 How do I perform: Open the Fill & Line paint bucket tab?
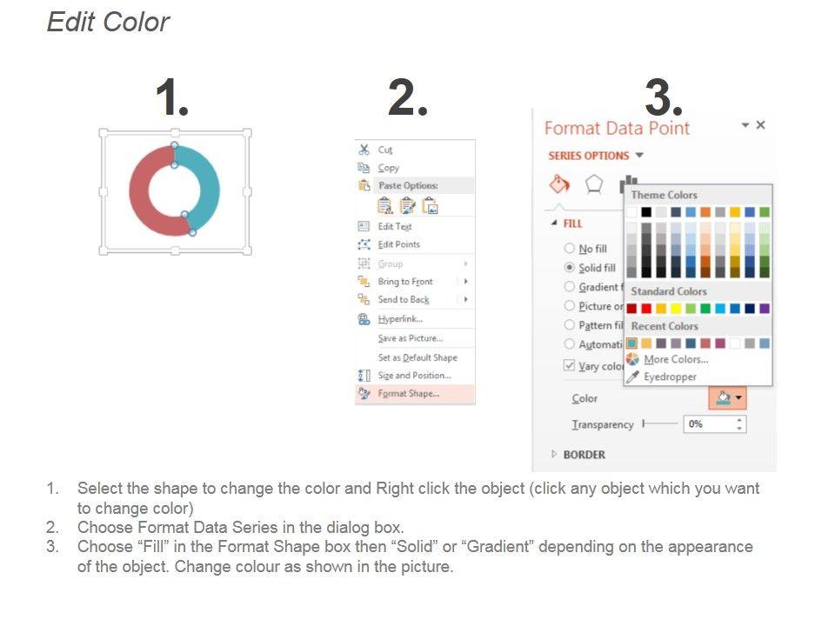pyautogui.click(x=559, y=184)
